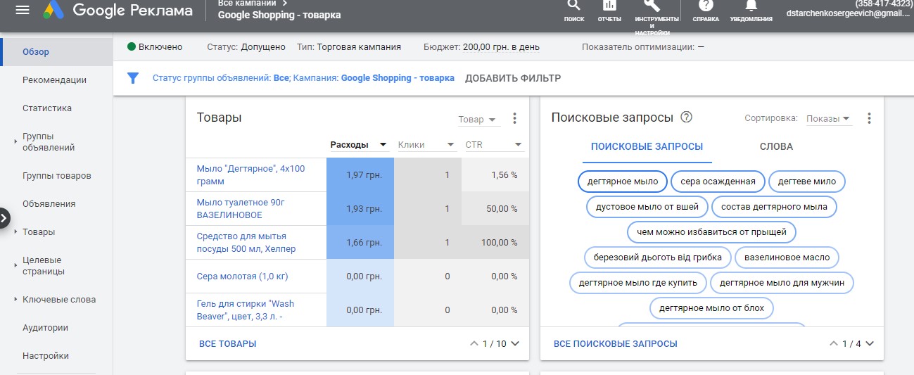Click campaign status Включено
914x375 pixels.
[x=155, y=47]
